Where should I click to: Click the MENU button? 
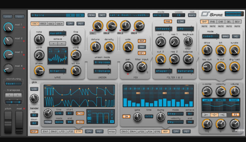pos(92,15)
